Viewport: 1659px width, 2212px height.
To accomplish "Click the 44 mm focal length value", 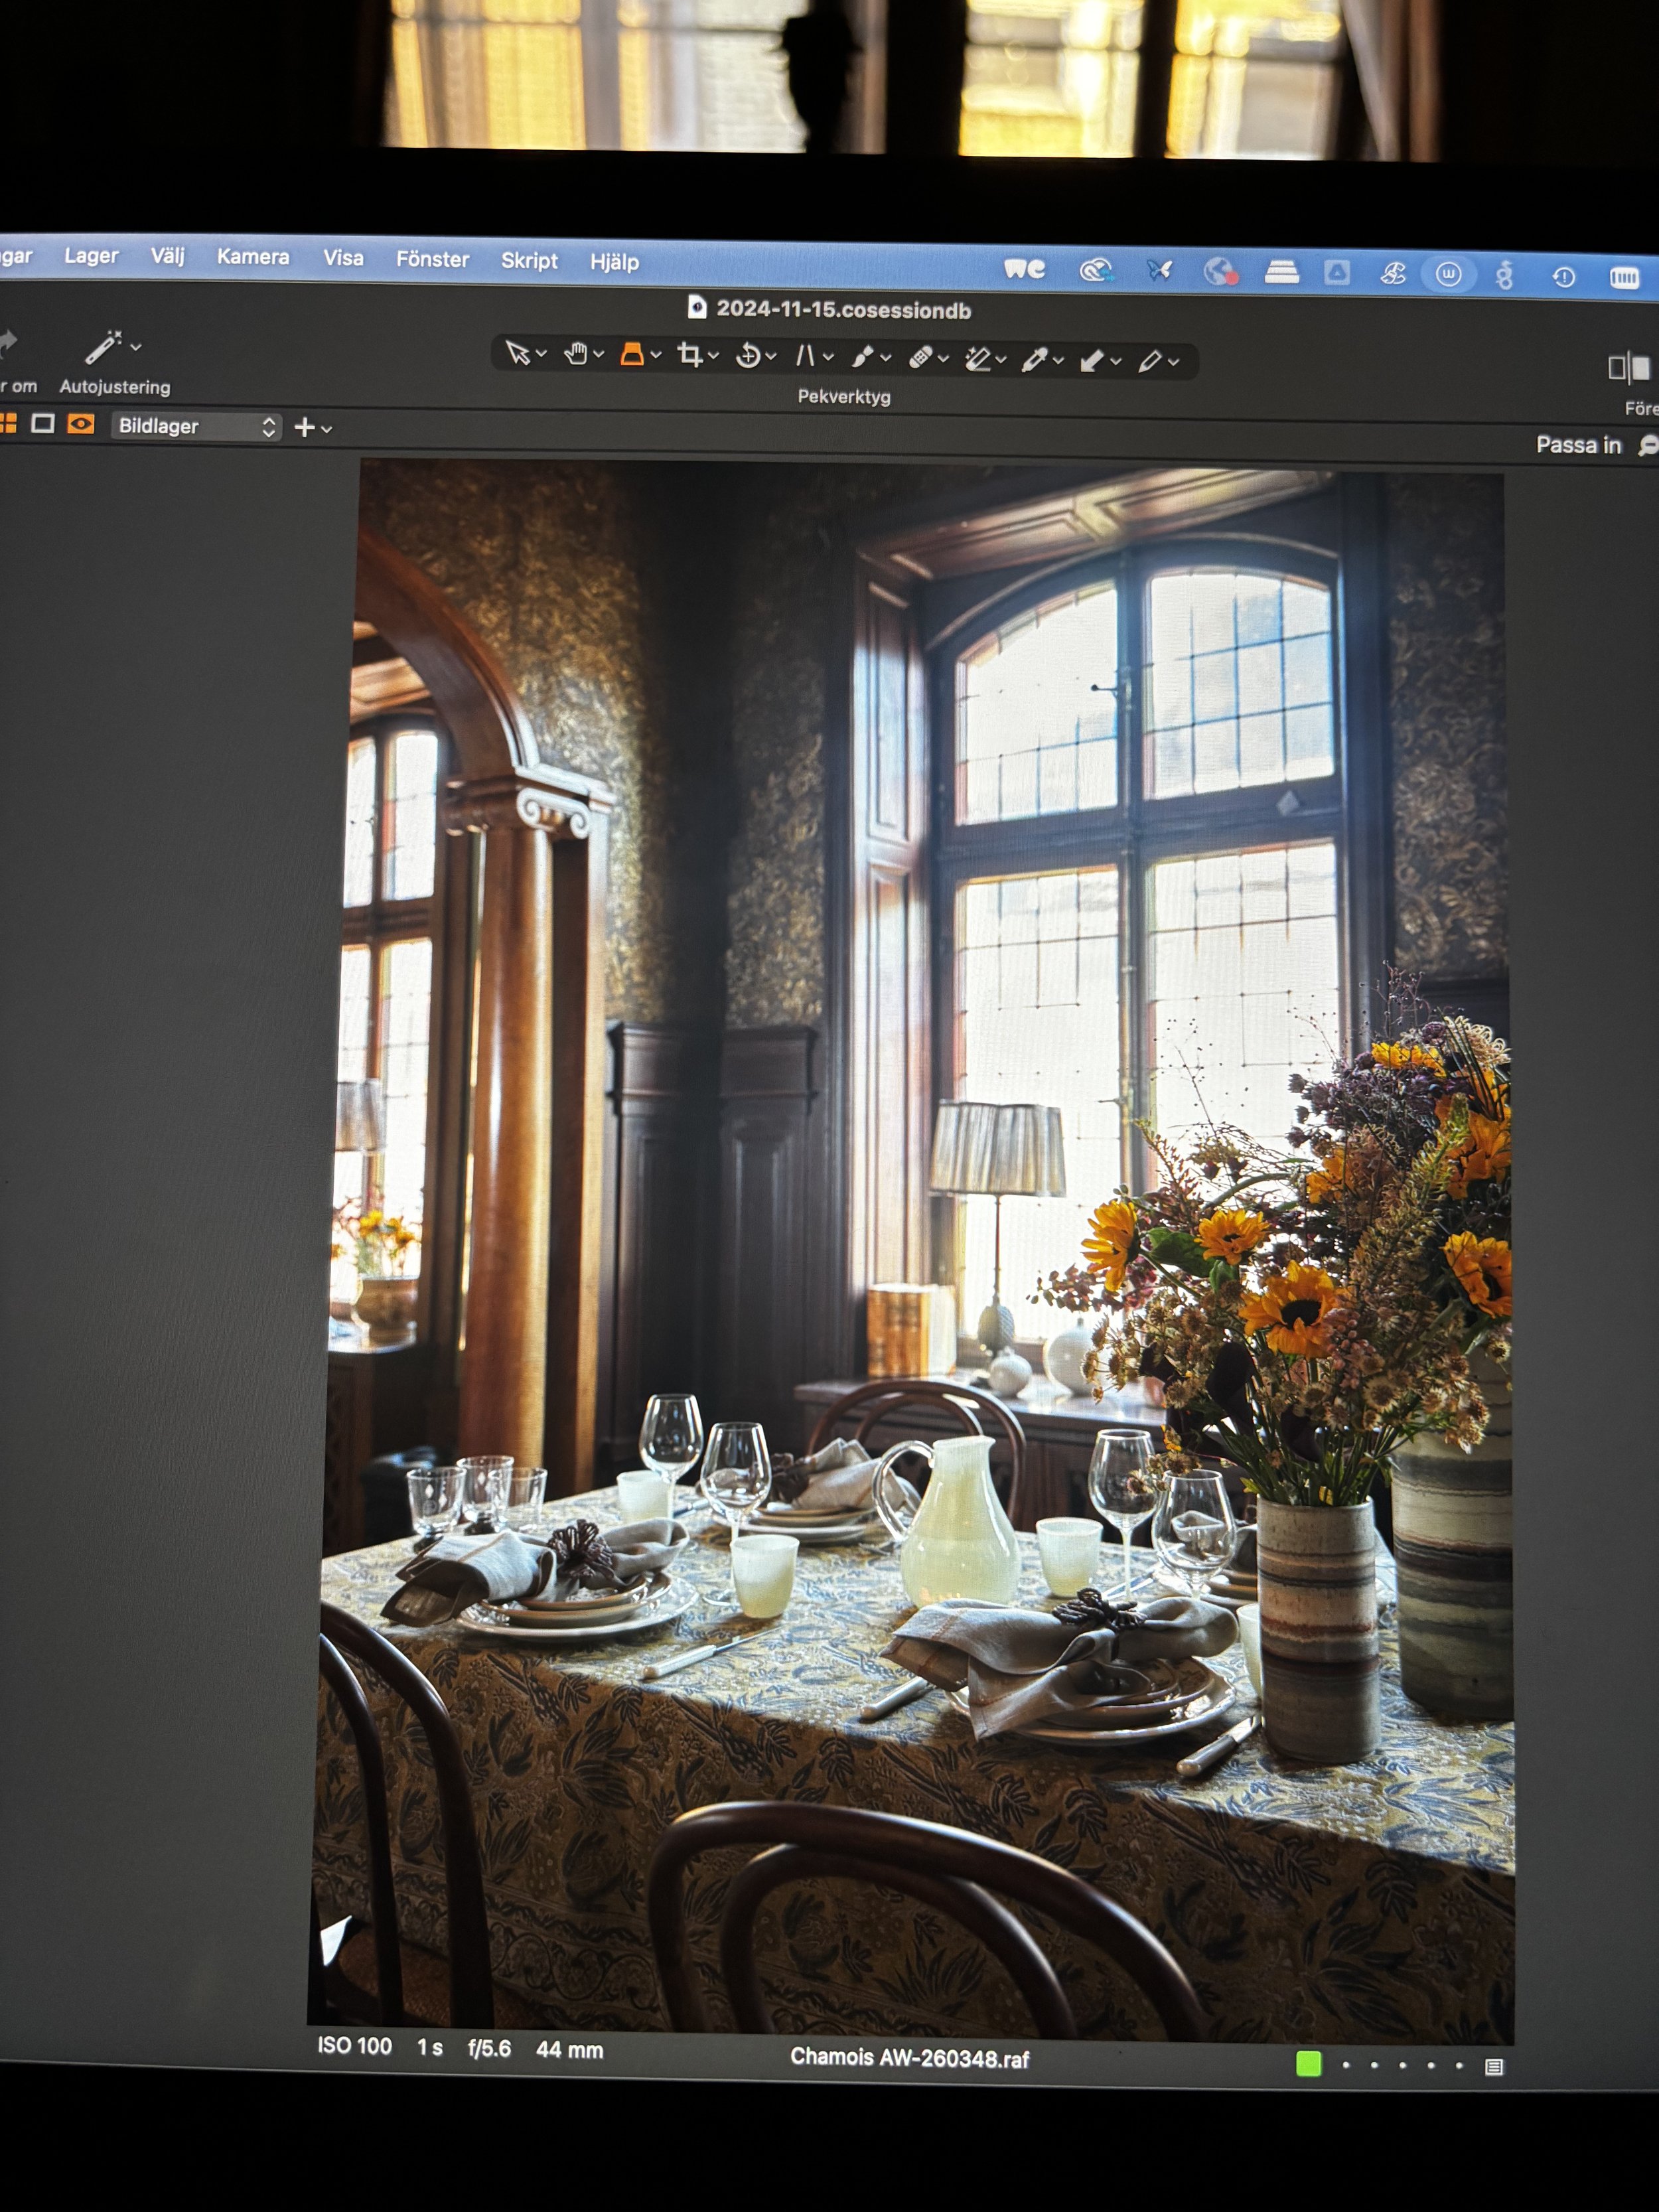I will pos(569,2049).
